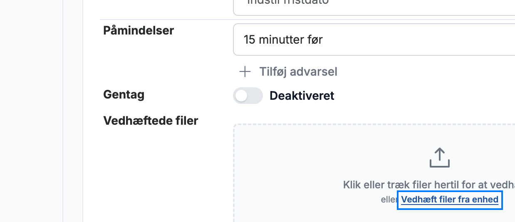Image resolution: width=515 pixels, height=222 pixels.
Task: Open 'Vedhæft filer fra enhed' link
Action: click(450, 200)
